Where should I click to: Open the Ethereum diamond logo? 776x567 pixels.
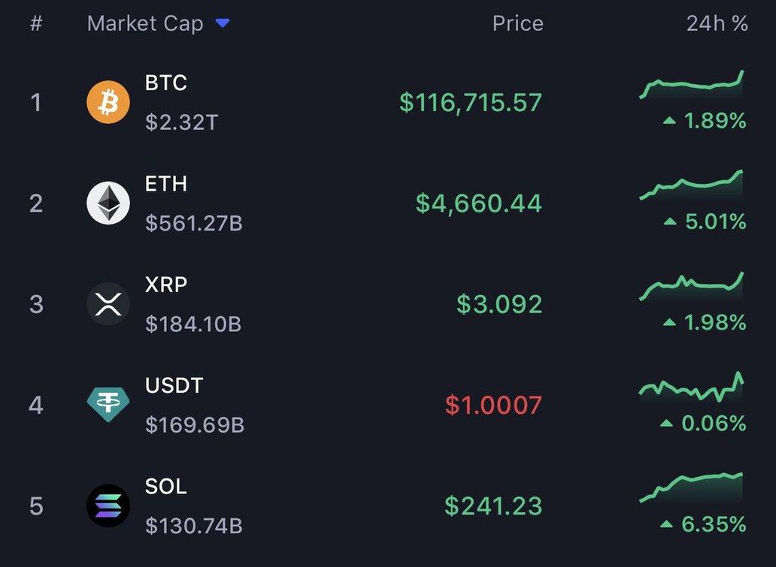pyautogui.click(x=108, y=204)
